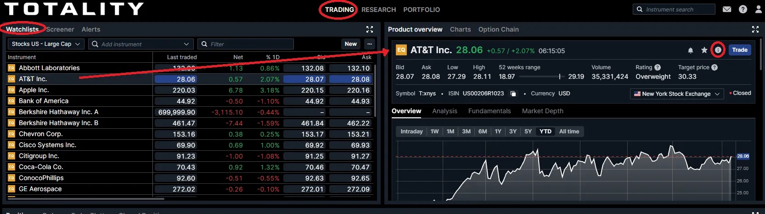Open the Stocks US - Large Cap dropdown

pyautogui.click(x=45, y=44)
